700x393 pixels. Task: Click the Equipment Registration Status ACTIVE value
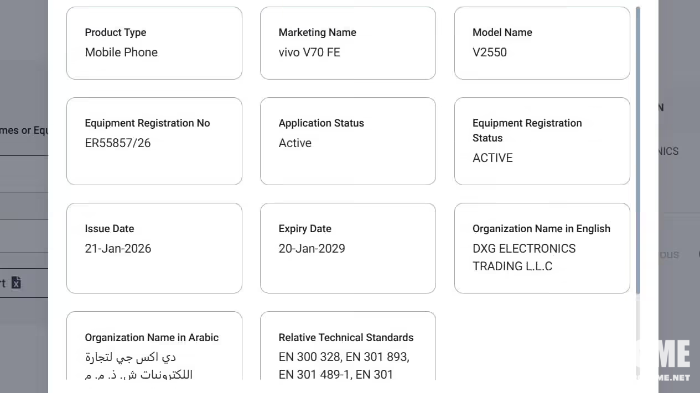pos(492,158)
